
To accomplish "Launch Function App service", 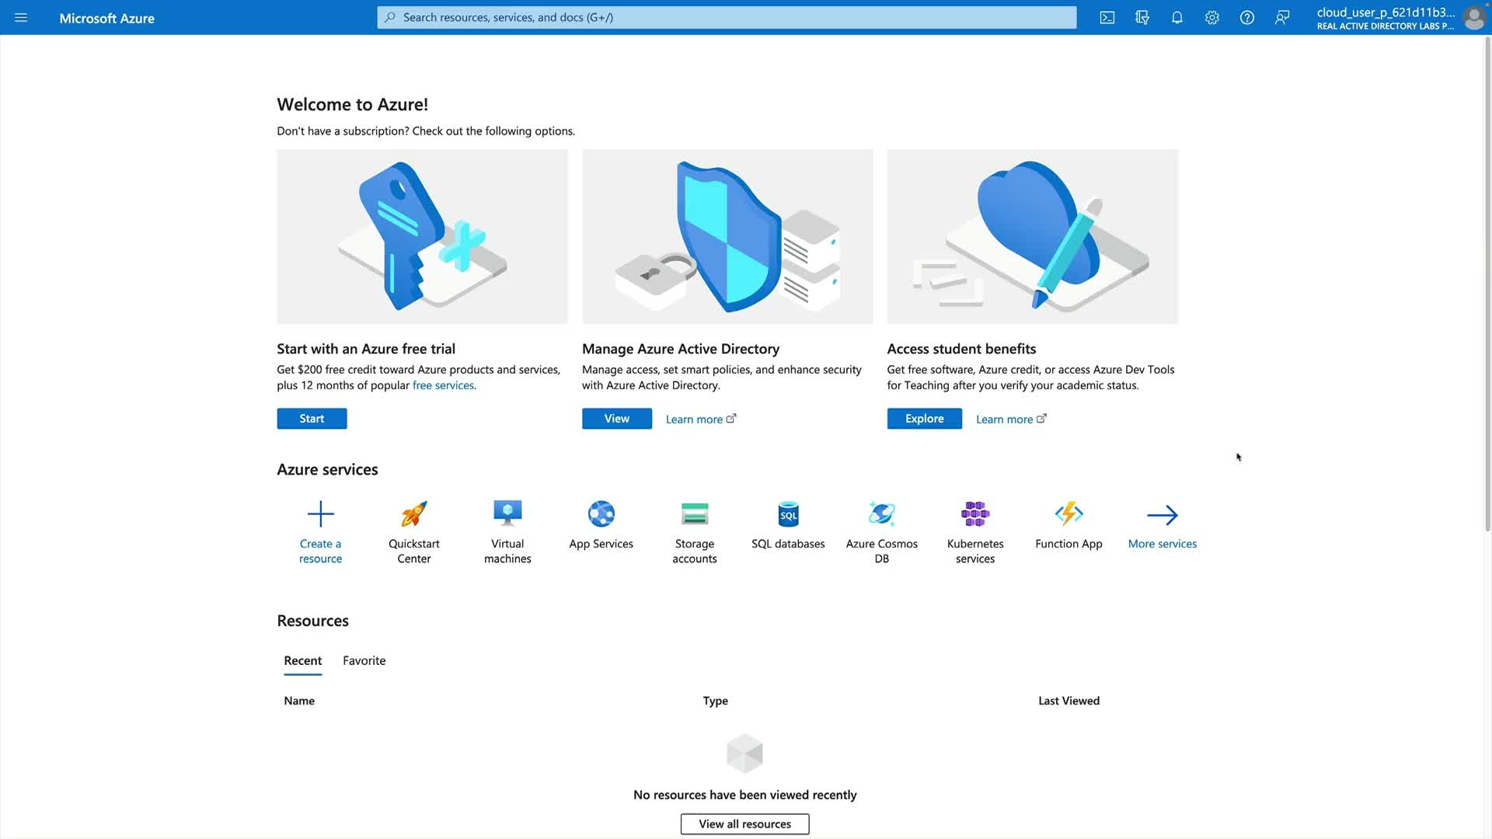I will click(x=1068, y=515).
